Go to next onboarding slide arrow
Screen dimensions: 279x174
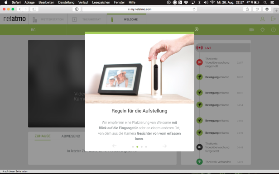coord(164,146)
